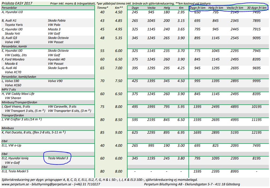The image size is (270, 188).
Task: Click the 'Hyundai i40' car name
Action: (x=56, y=59)
